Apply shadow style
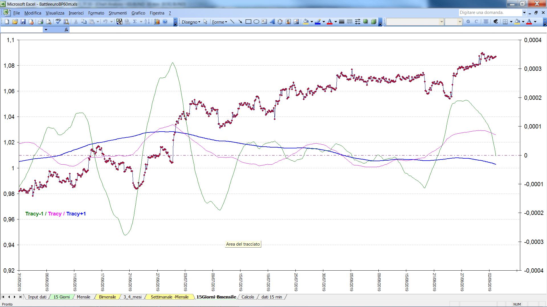This screenshot has height=307, width=547. coord(366,22)
